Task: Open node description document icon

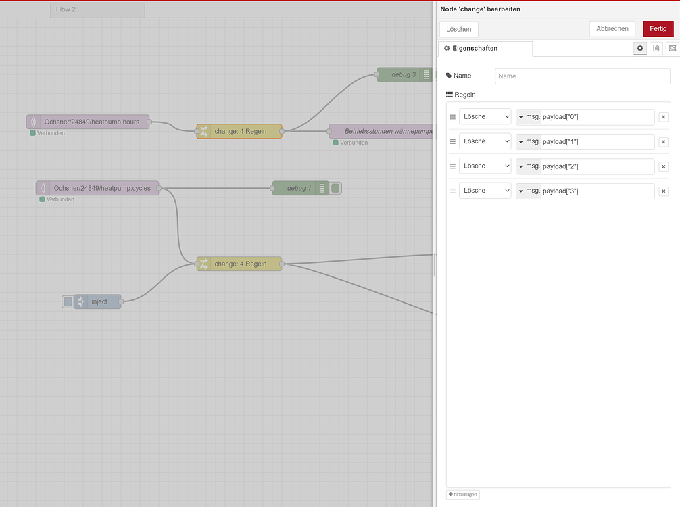Action: 656,48
